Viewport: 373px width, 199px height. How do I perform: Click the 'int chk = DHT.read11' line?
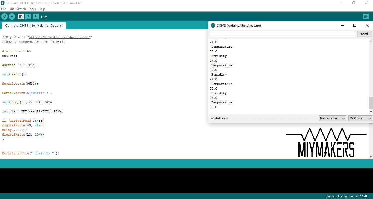33,112
